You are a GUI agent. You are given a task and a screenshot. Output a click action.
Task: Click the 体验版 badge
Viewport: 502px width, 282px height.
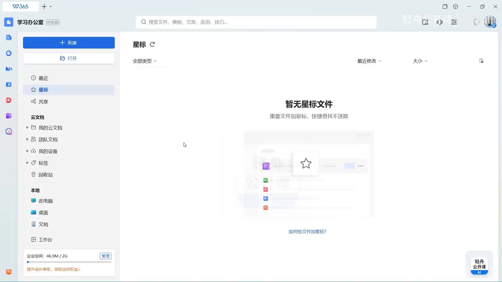coord(53,22)
